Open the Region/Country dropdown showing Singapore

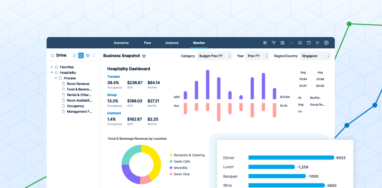tap(315, 56)
